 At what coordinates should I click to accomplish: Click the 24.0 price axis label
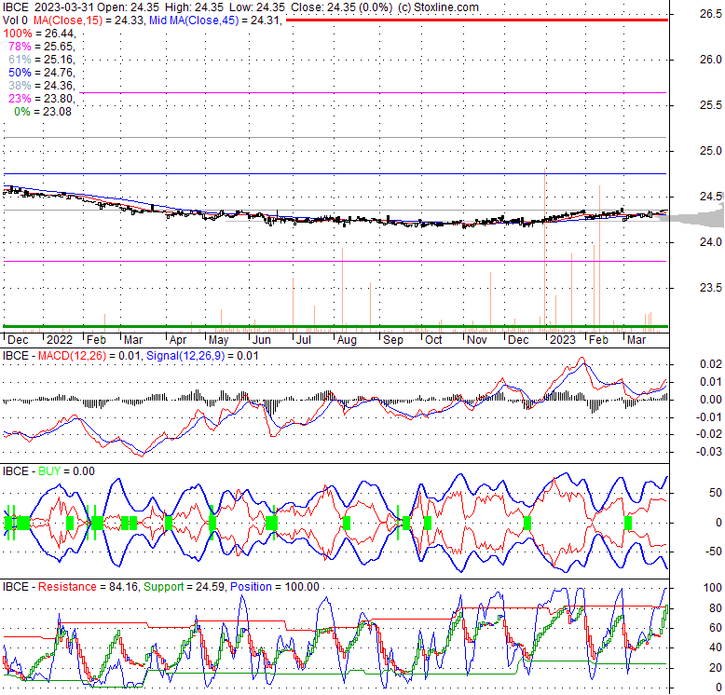coord(711,242)
